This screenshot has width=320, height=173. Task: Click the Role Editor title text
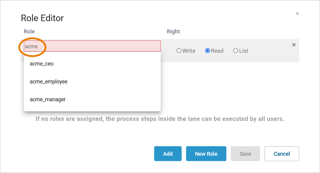tap(42, 18)
